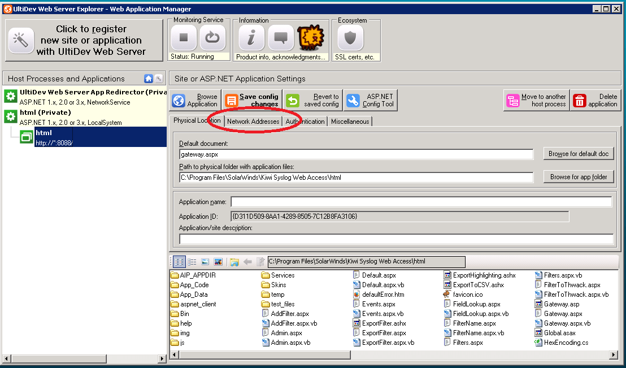This screenshot has height=368, width=626.
Task: Click Browse for app folder button
Action: tap(579, 177)
